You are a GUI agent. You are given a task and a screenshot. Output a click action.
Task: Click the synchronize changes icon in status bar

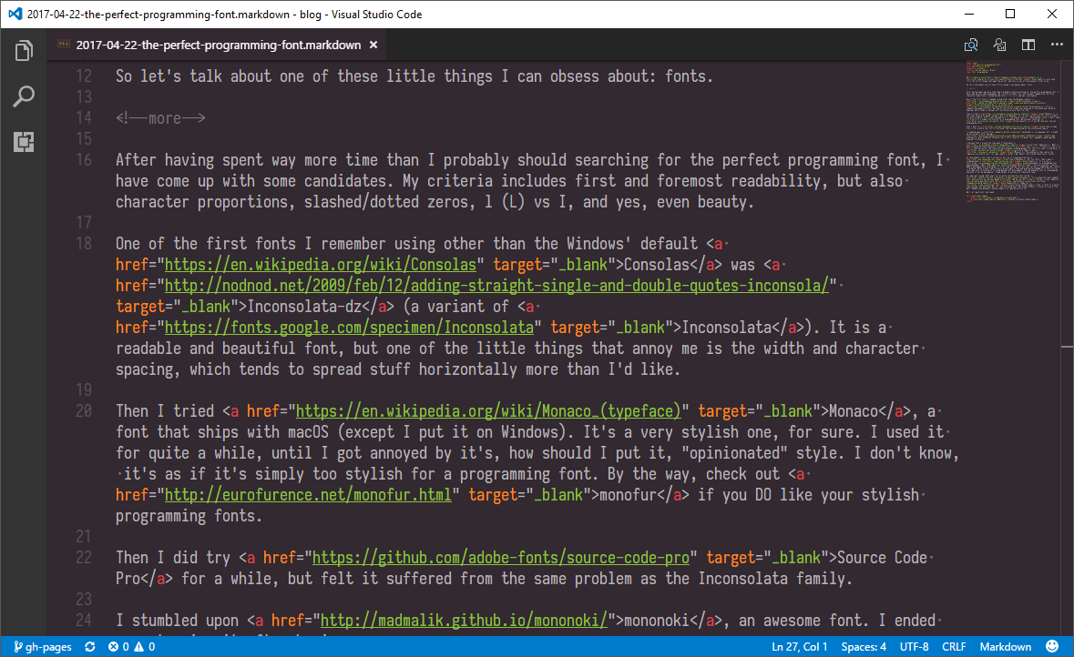tap(89, 647)
